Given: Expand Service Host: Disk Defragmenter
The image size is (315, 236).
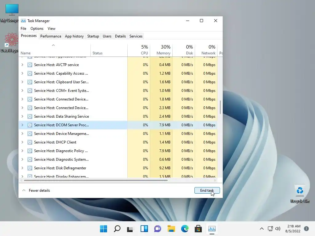Looking at the screenshot, I should pos(22,168).
